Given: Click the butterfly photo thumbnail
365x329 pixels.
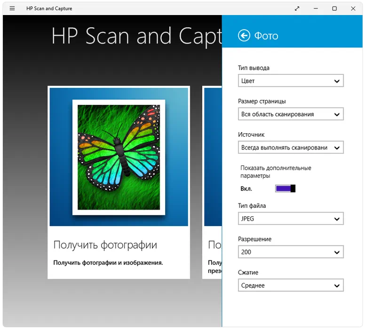Looking at the screenshot, I should point(119,157).
